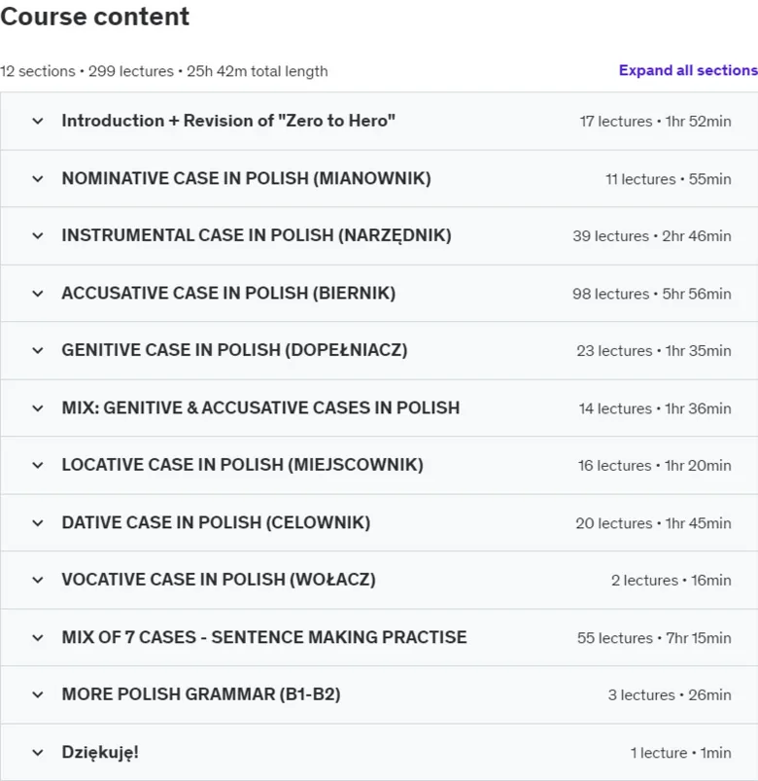
Task: Expand the chevron for VOCATIVE CASE section
Action: (x=38, y=580)
